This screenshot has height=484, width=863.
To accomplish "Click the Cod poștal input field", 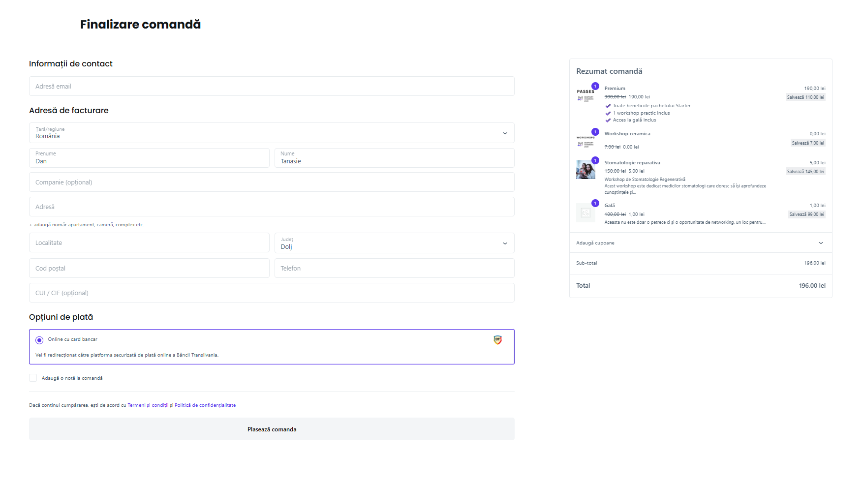I will coord(149,268).
